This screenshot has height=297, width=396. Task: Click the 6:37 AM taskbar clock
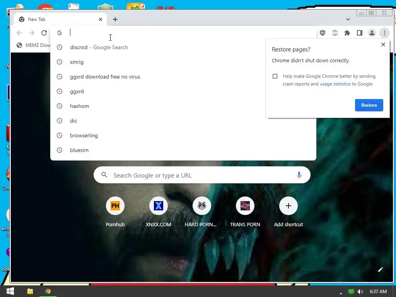(x=378, y=292)
